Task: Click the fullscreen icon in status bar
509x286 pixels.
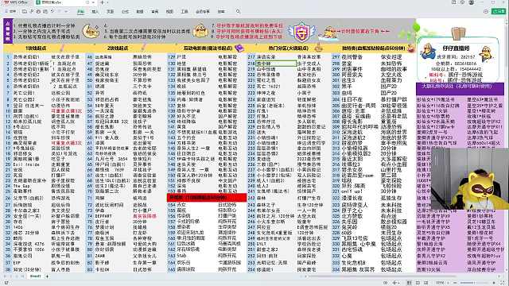Action: [503, 283]
